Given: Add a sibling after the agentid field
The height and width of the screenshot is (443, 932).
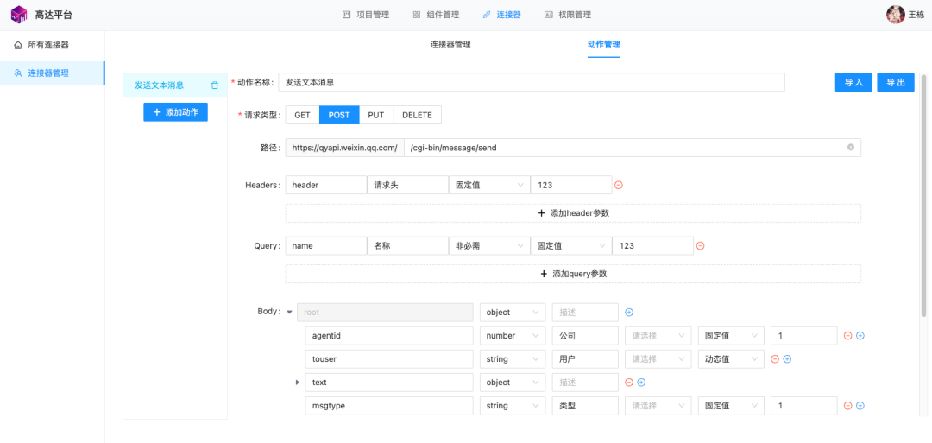Looking at the screenshot, I should pyautogui.click(x=860, y=335).
